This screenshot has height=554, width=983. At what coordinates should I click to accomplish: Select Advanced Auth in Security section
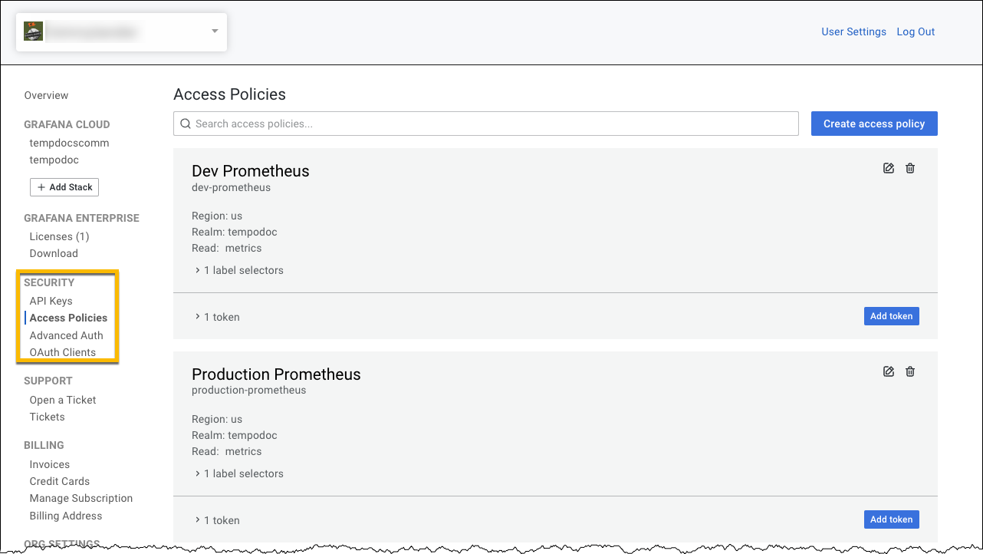(66, 335)
